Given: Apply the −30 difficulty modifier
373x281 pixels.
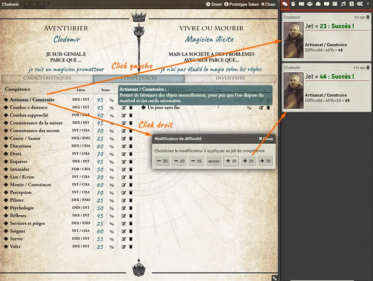Looking at the screenshot, I should click(x=162, y=161).
